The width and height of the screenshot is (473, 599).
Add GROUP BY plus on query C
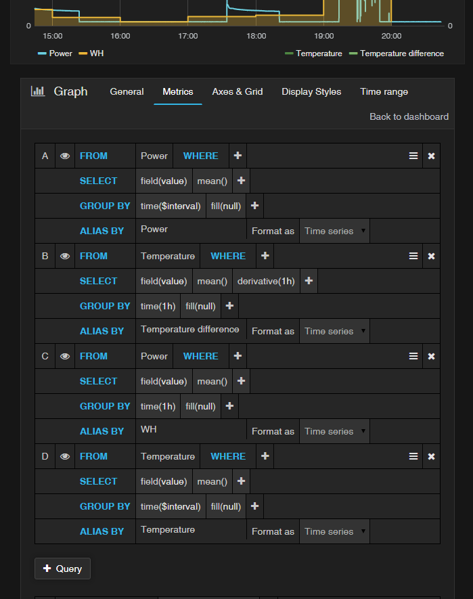pyautogui.click(x=230, y=406)
